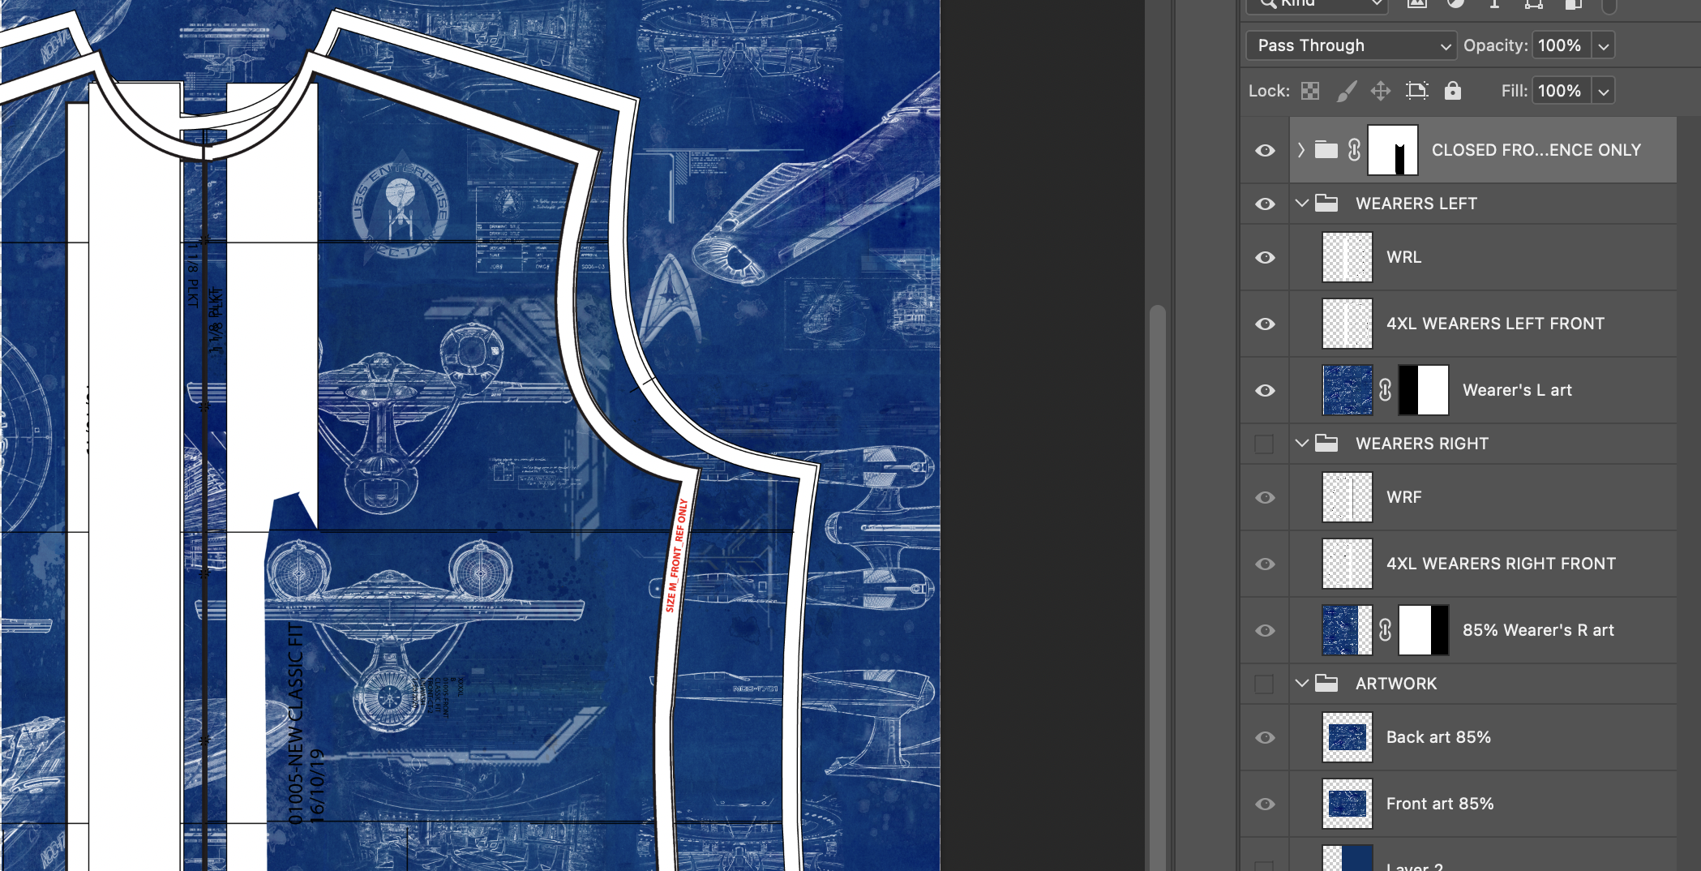Screen dimensions: 1701x871
Task: Toggle visibility of the WRF layer
Action: (1265, 497)
